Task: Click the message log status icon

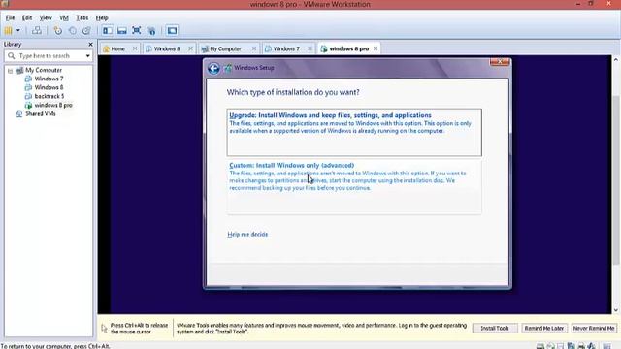Action: (606, 346)
